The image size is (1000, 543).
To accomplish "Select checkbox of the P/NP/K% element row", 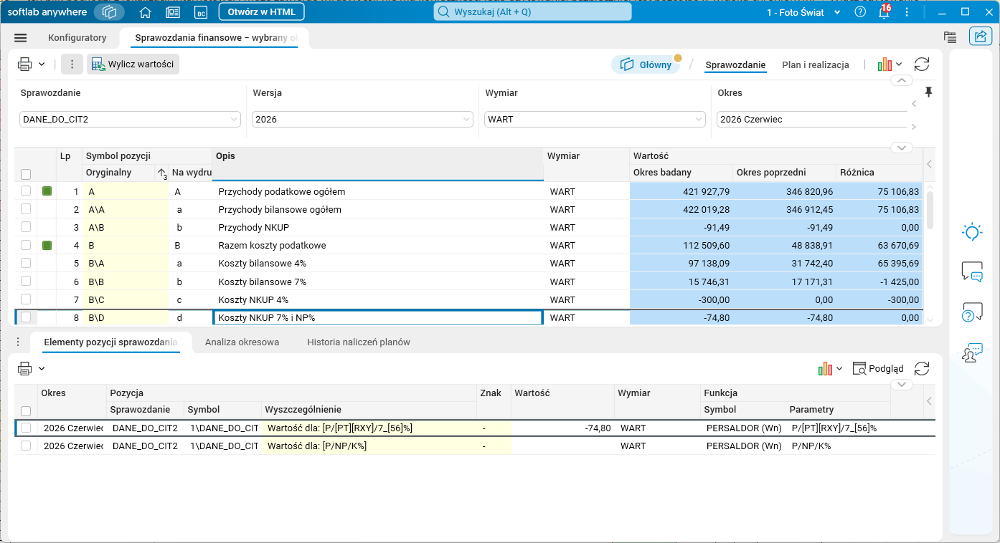I will coord(26,446).
